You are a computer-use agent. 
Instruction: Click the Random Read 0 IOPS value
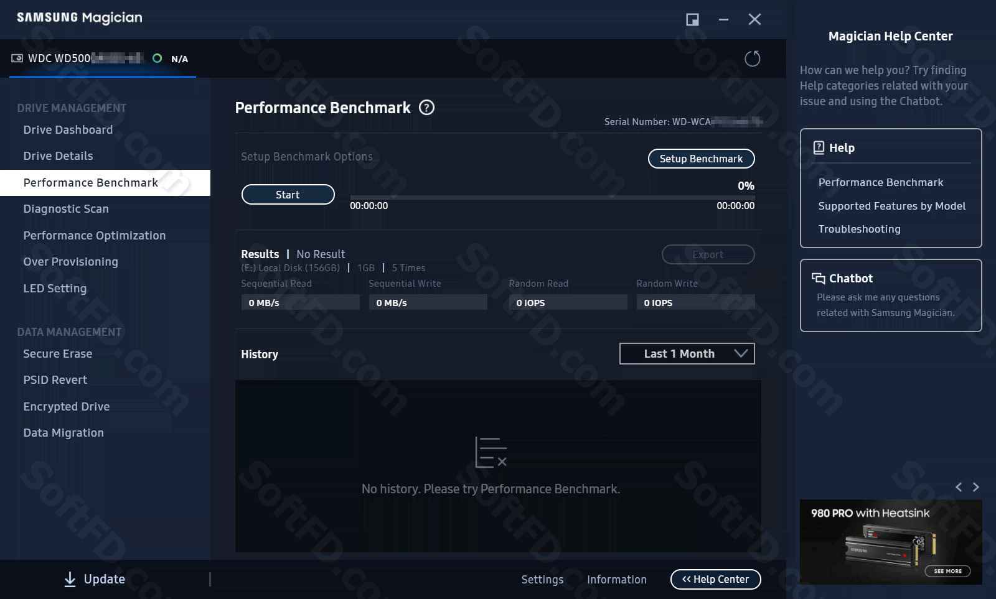pyautogui.click(x=568, y=302)
